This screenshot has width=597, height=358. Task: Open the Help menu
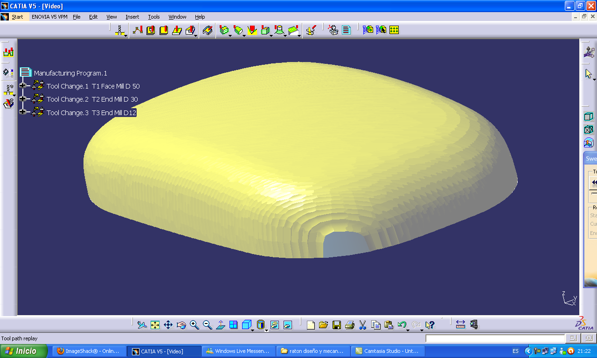pyautogui.click(x=200, y=17)
